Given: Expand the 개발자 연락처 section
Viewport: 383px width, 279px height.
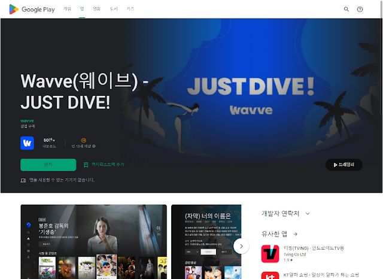Looking at the screenshot, I should 286,214.
